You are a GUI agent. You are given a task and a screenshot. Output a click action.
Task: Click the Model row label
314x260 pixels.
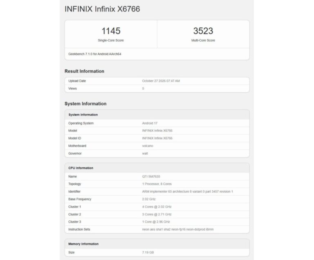point(72,131)
